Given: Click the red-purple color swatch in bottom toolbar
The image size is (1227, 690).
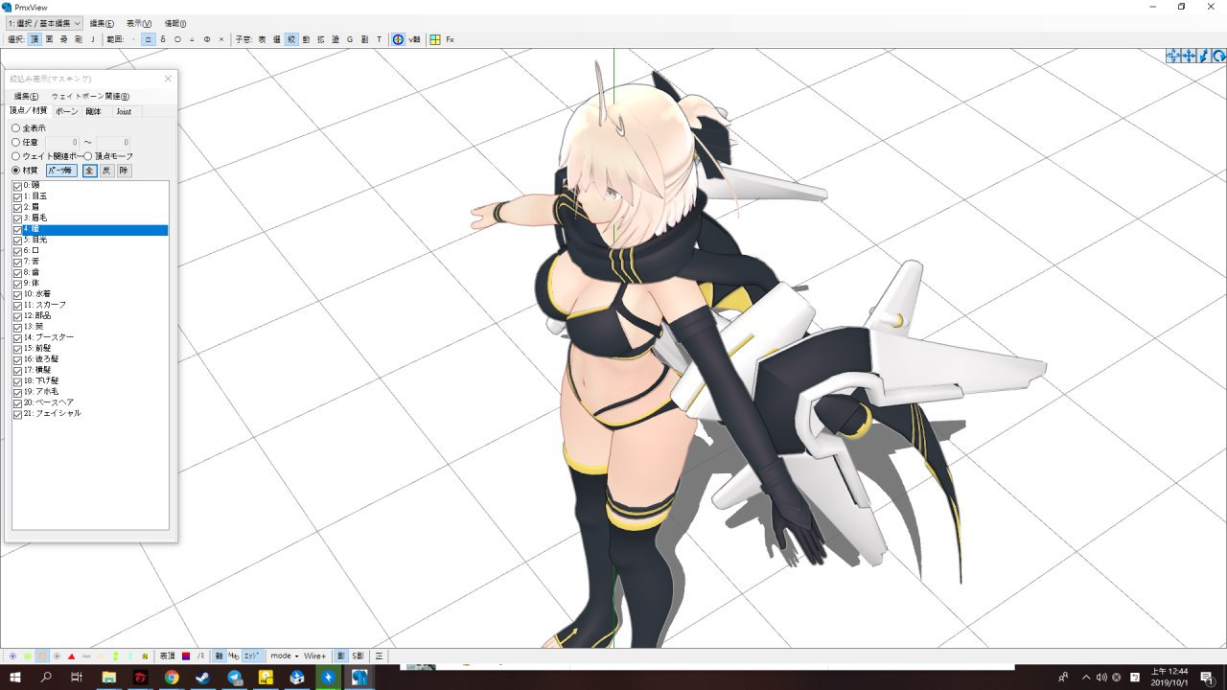Looking at the screenshot, I should [x=186, y=656].
